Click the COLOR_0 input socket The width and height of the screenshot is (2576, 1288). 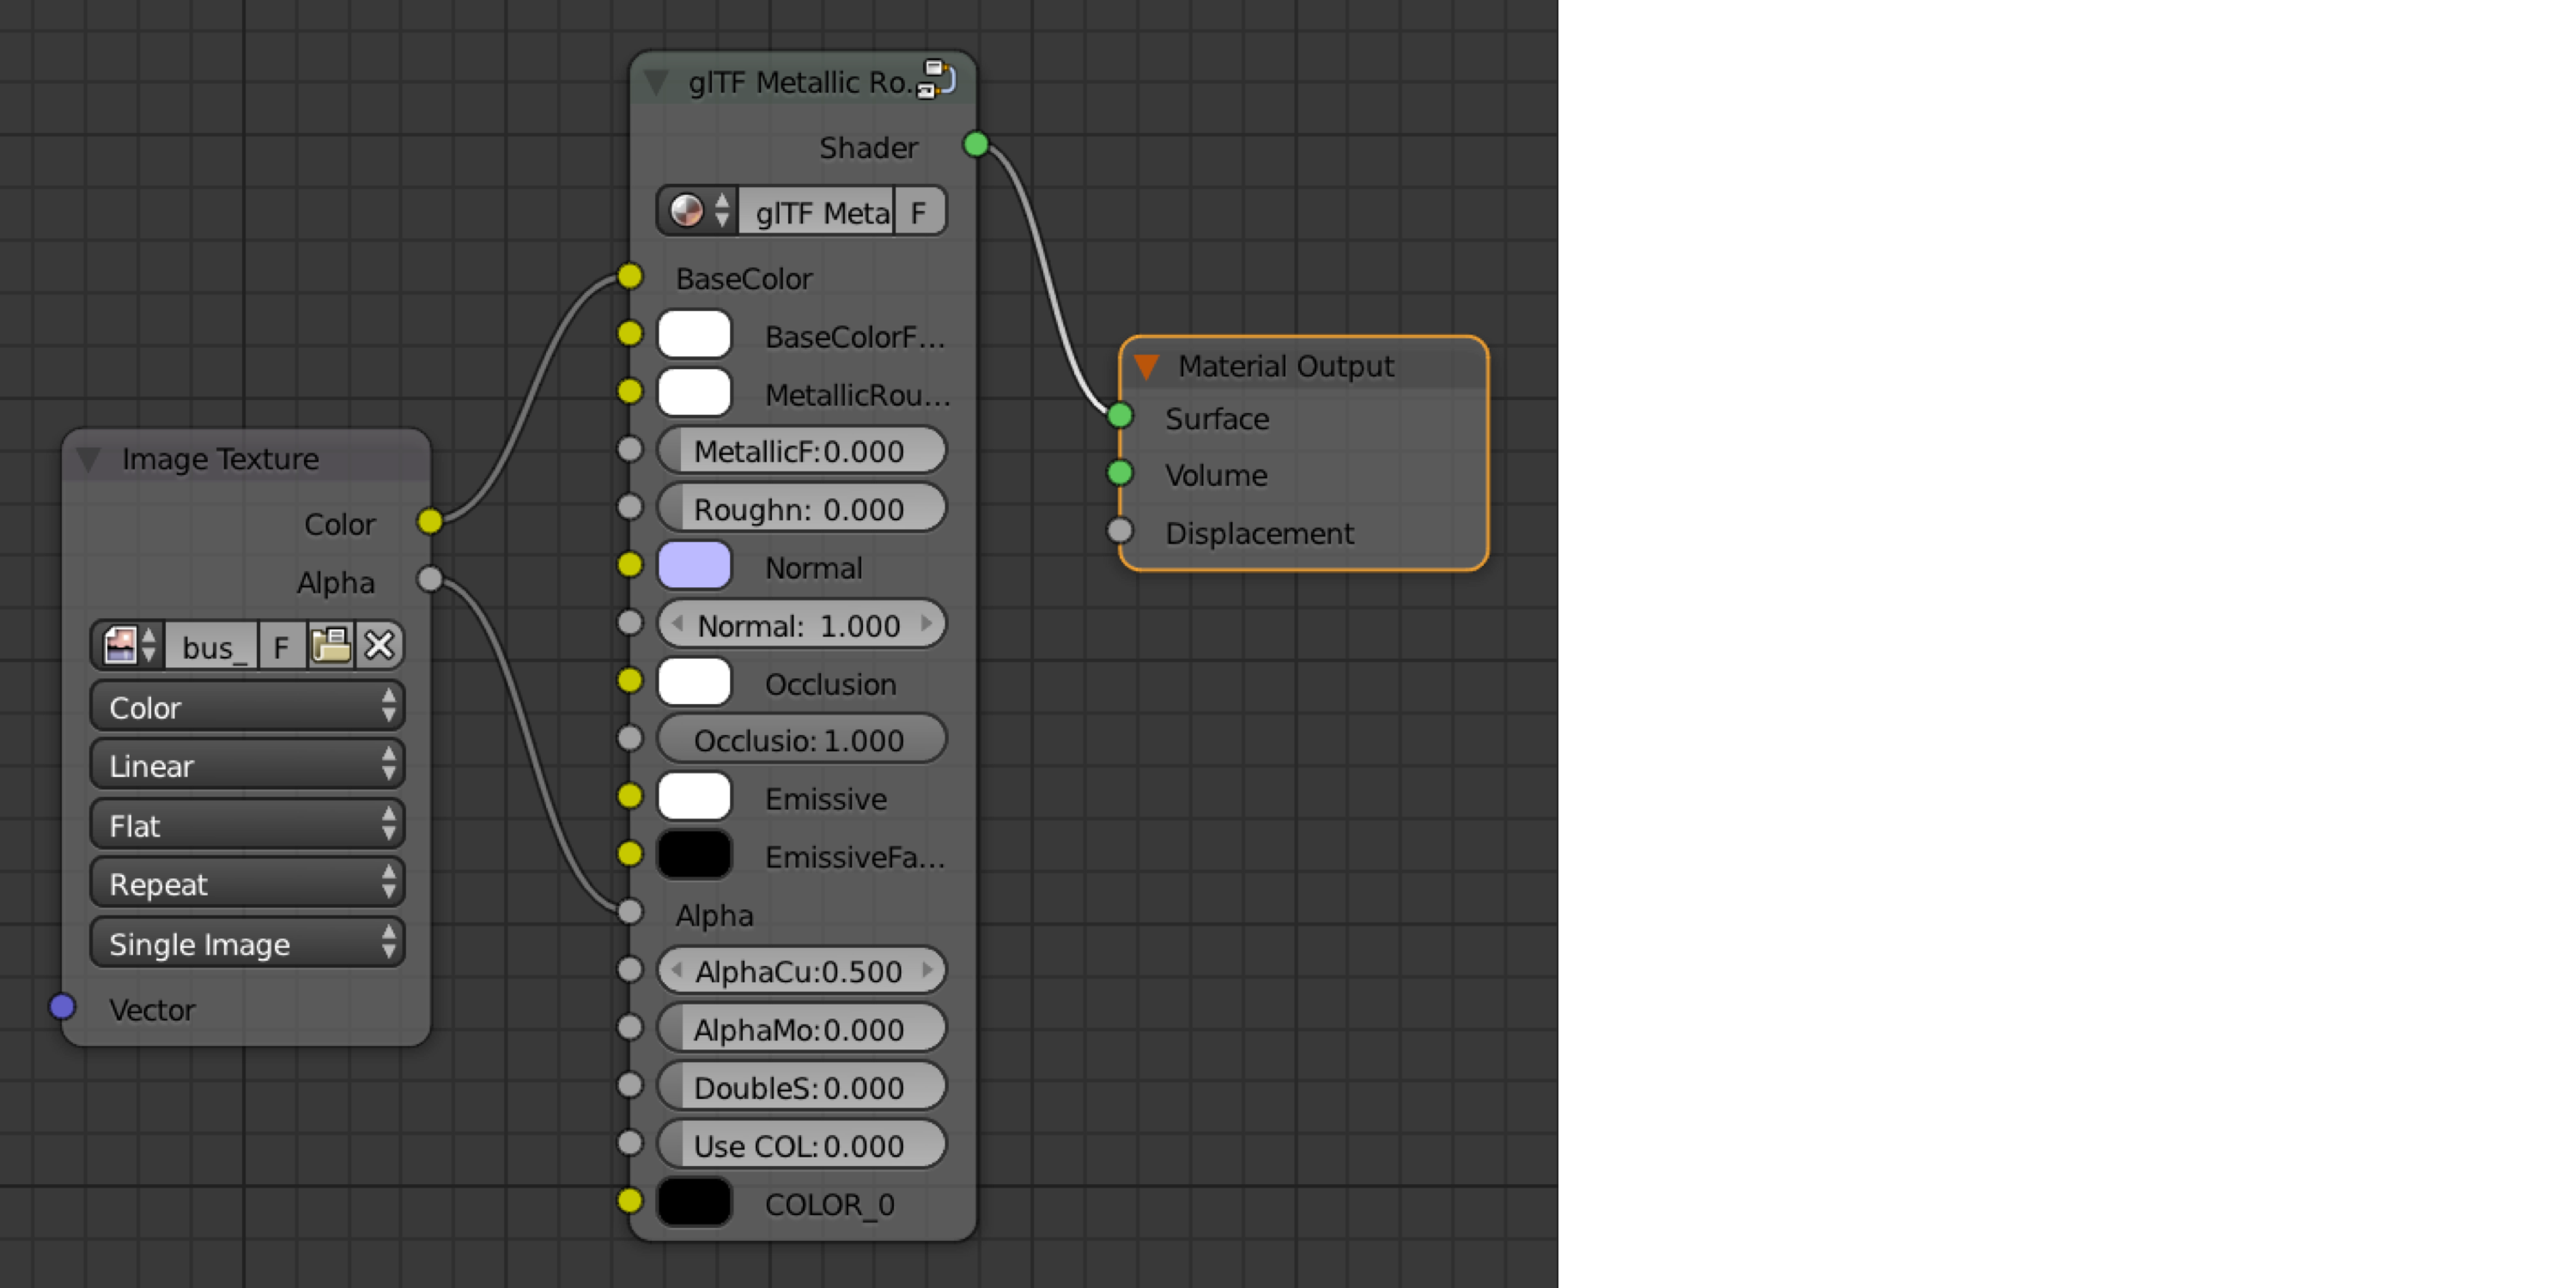630,1201
